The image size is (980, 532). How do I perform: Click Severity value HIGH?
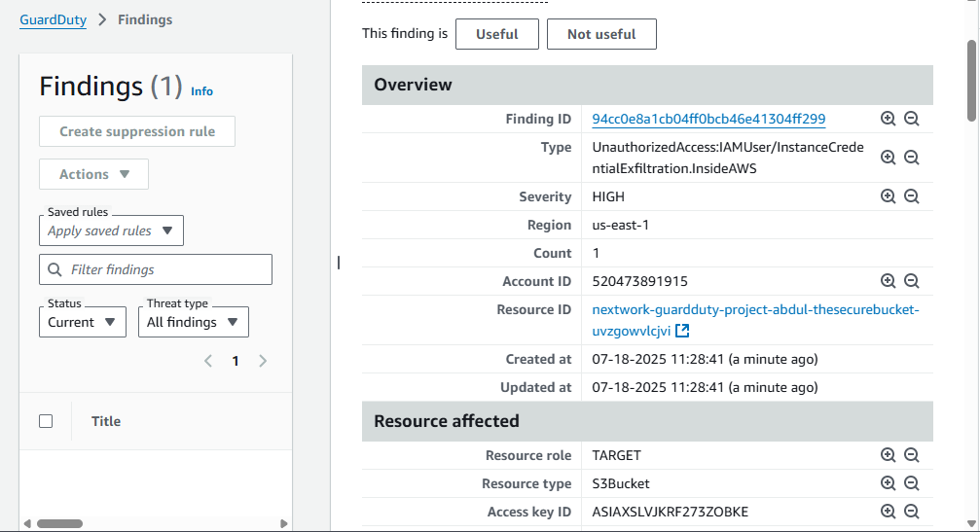[x=608, y=196]
